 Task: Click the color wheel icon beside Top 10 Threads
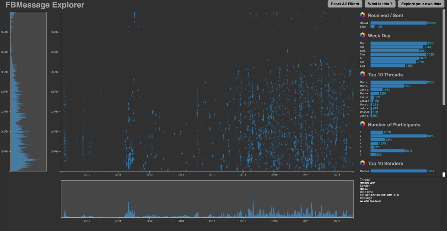362,75
